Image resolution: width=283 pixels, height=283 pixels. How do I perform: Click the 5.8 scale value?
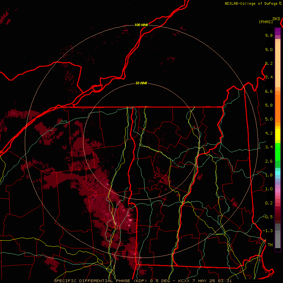pyautogui.click(x=269, y=105)
